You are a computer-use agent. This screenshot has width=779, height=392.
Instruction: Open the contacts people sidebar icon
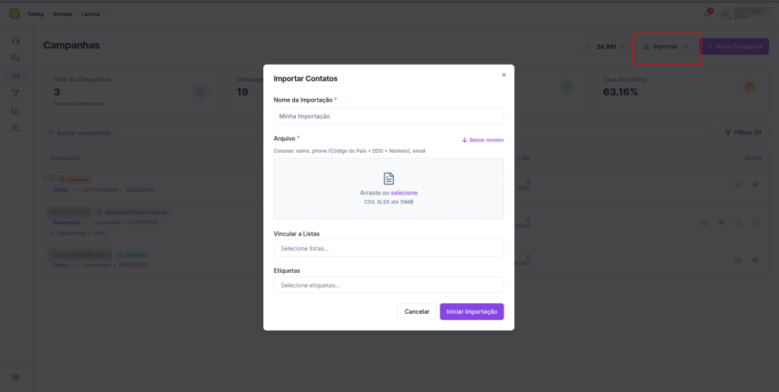click(x=15, y=129)
